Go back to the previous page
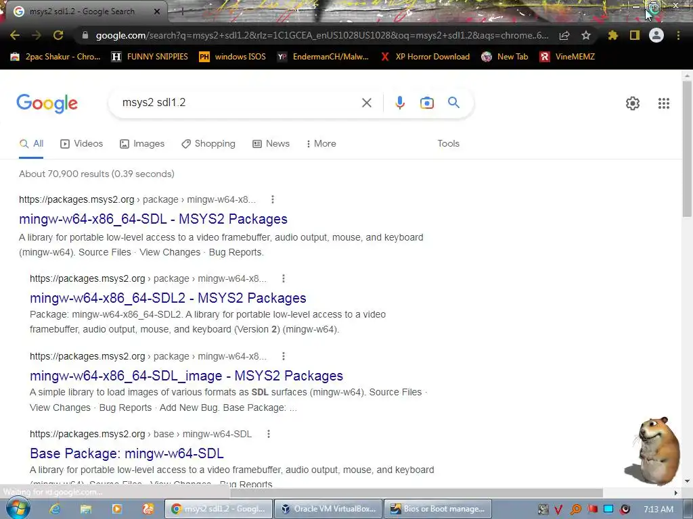This screenshot has width=693, height=519. click(15, 35)
